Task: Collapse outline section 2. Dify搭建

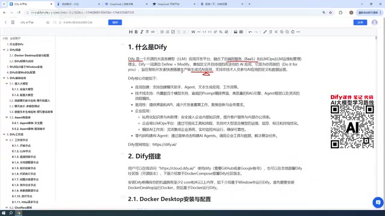Action: click(4, 50)
